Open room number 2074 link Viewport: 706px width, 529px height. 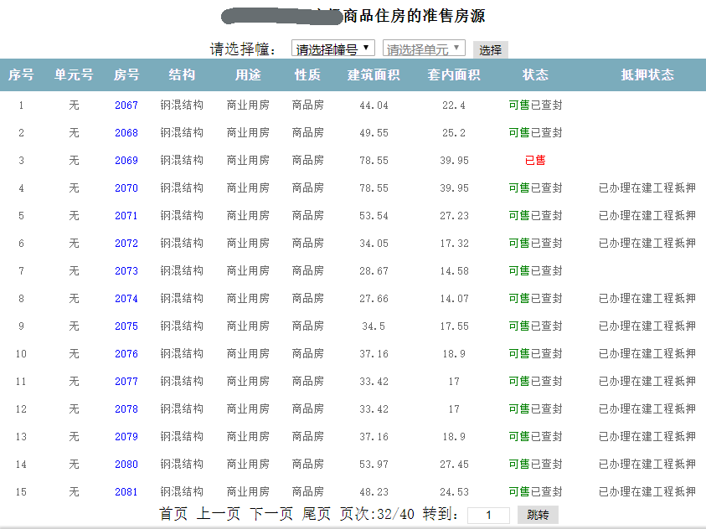[126, 299]
